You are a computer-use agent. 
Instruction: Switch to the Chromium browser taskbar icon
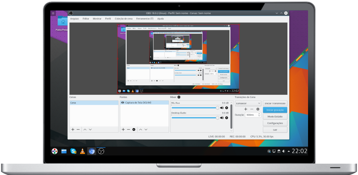click(92, 151)
